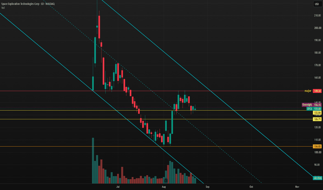The image size is (323, 190).
Task: Click the earnings E marker near Aug
Action: pyautogui.click(x=166, y=181)
